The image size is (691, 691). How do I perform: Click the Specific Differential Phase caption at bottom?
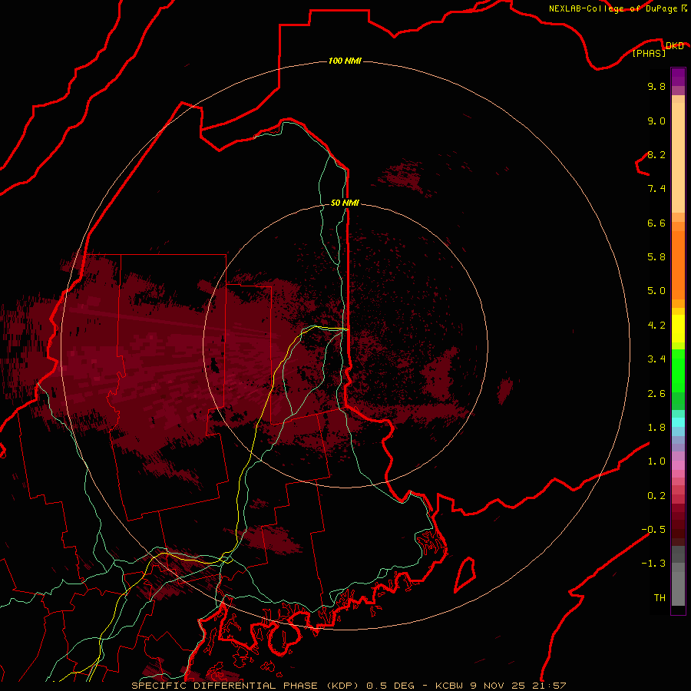tap(349, 686)
